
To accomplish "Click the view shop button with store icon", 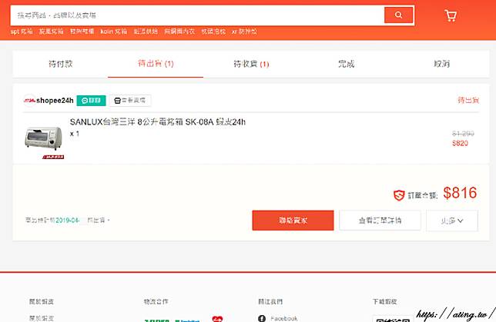I will coord(130,101).
